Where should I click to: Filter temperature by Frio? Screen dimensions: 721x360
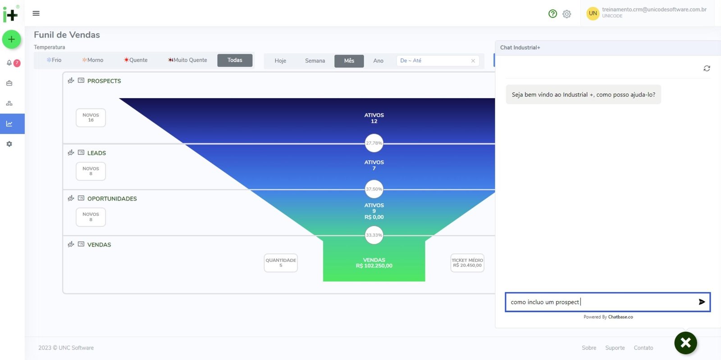point(54,60)
